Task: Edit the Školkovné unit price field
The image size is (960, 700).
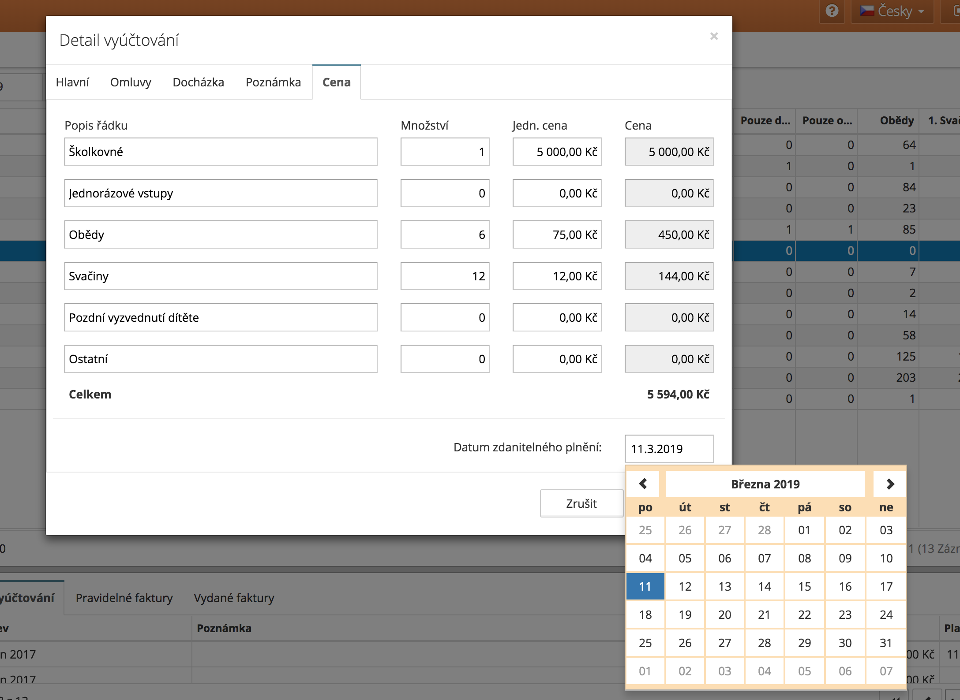Action: pyautogui.click(x=557, y=152)
